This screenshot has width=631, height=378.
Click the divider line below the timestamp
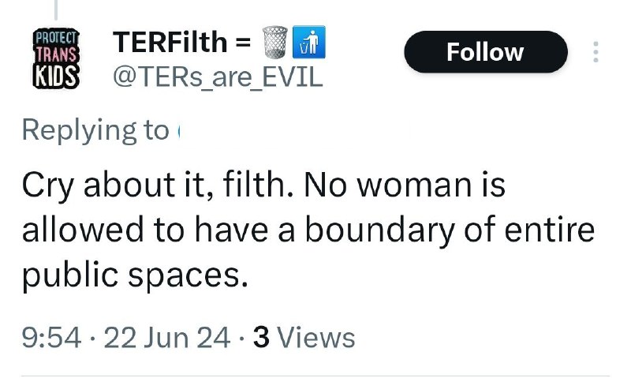click(x=315, y=376)
